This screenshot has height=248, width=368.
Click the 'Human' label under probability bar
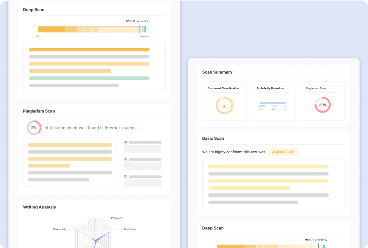(145, 36)
